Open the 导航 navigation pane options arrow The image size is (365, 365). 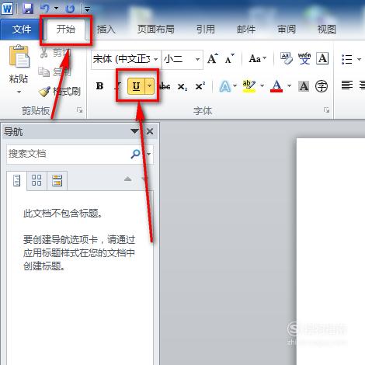134,131
